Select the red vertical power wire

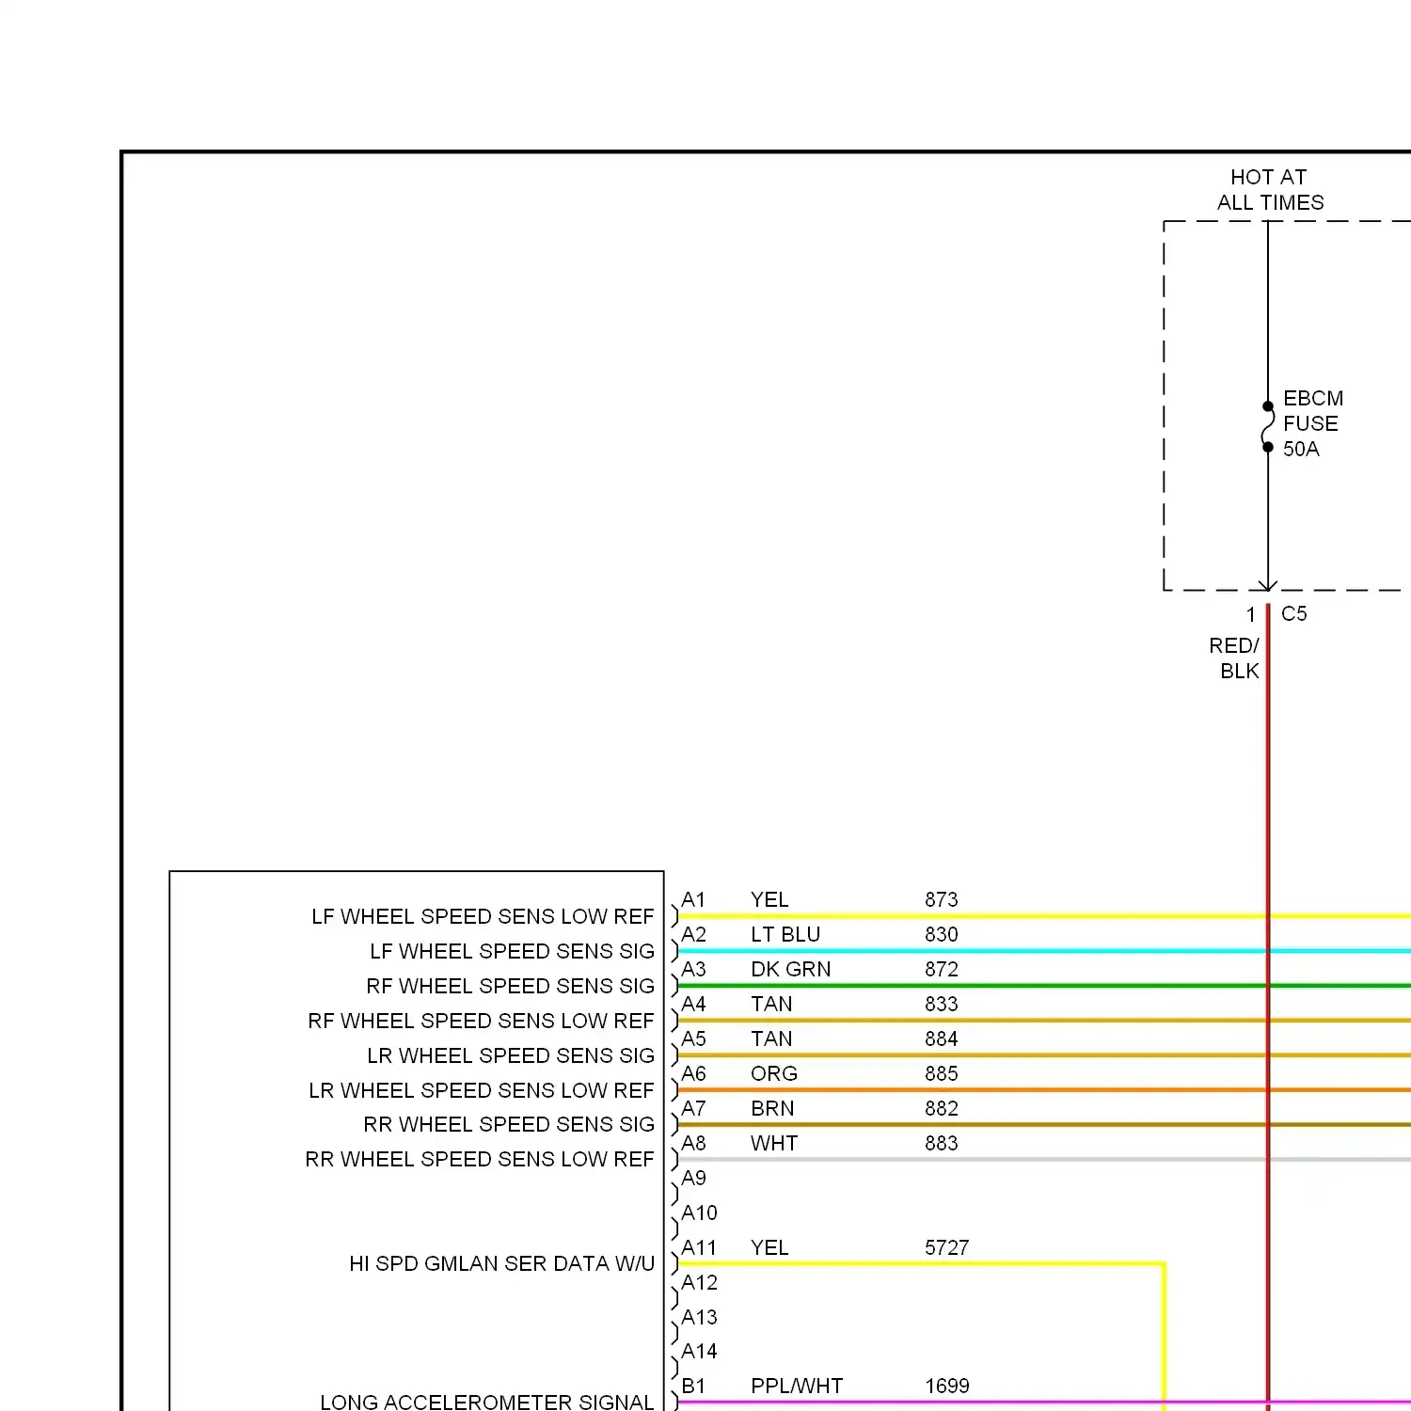point(1268,1007)
